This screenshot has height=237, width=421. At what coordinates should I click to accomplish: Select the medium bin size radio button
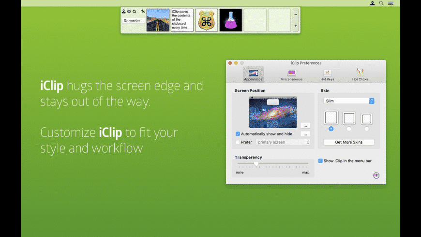[349, 129]
